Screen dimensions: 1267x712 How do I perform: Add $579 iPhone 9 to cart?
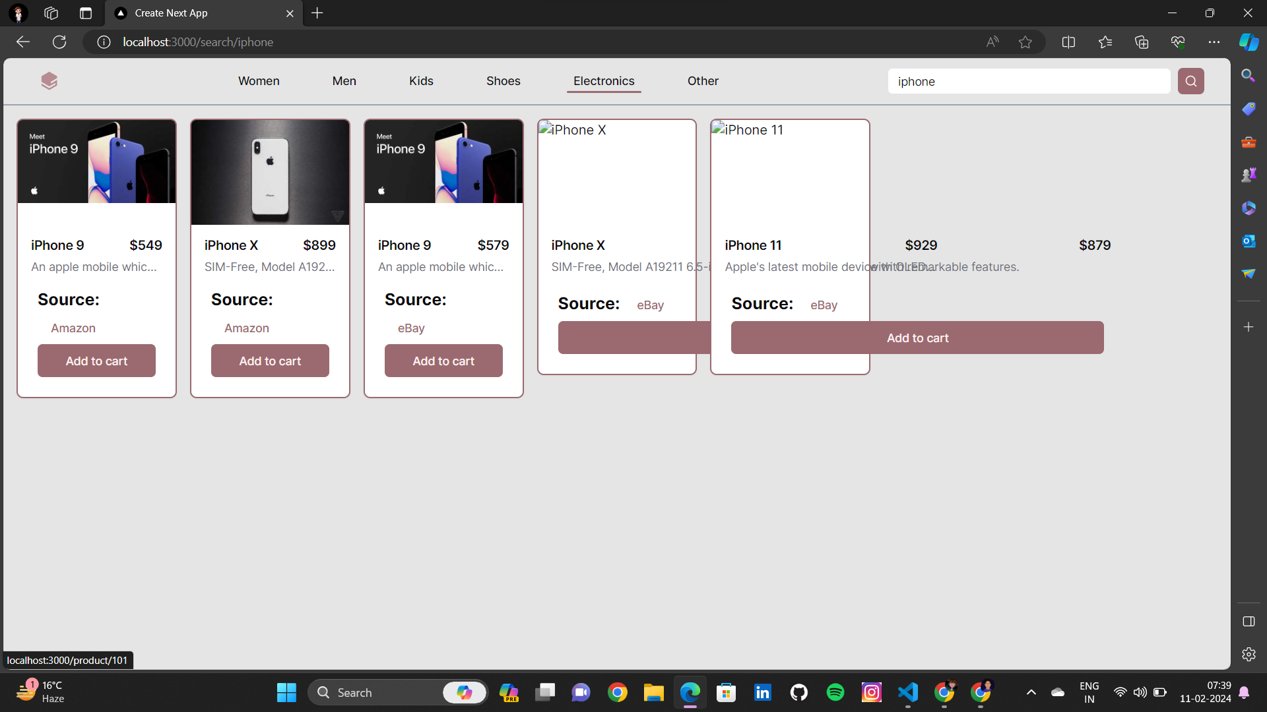[x=443, y=361]
